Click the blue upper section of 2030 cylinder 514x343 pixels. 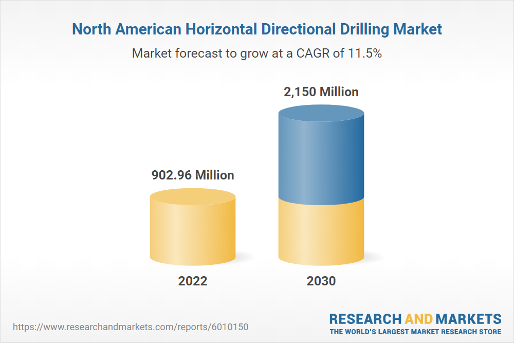(321, 159)
